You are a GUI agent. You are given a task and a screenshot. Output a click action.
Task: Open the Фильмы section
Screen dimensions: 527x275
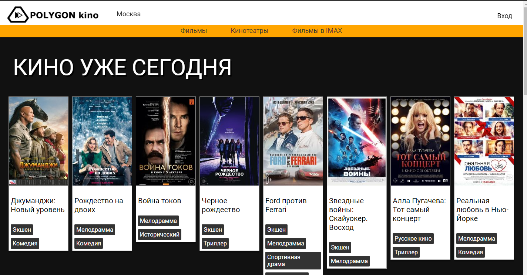pos(194,31)
